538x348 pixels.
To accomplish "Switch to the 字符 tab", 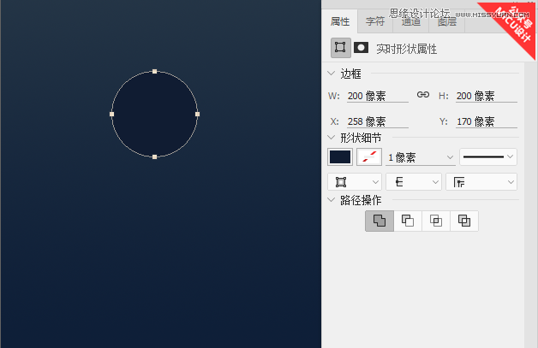I will (375, 22).
